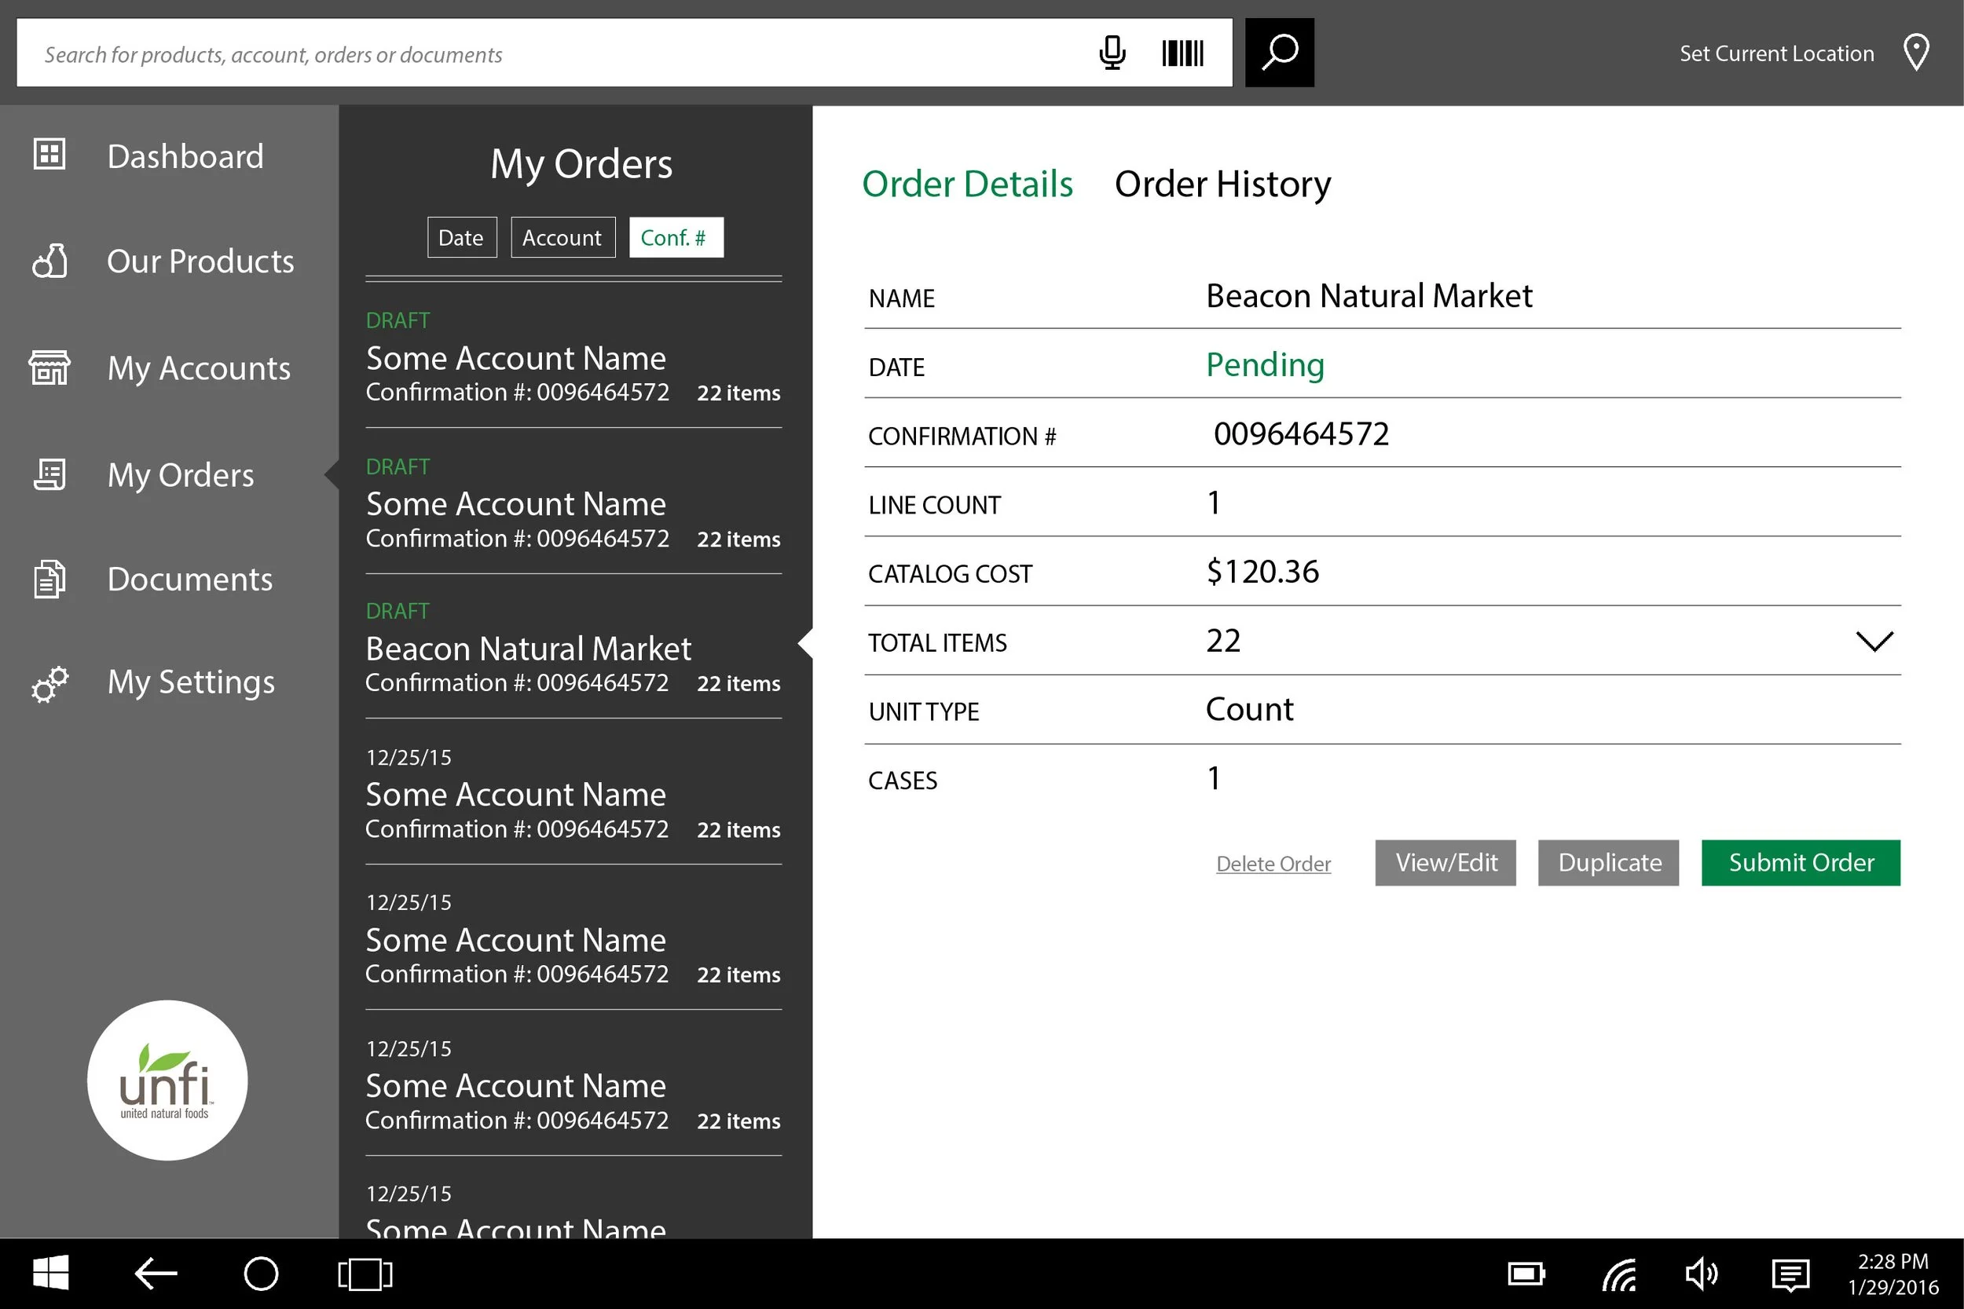Click the Delete Order link
Image resolution: width=1964 pixels, height=1309 pixels.
click(1273, 863)
